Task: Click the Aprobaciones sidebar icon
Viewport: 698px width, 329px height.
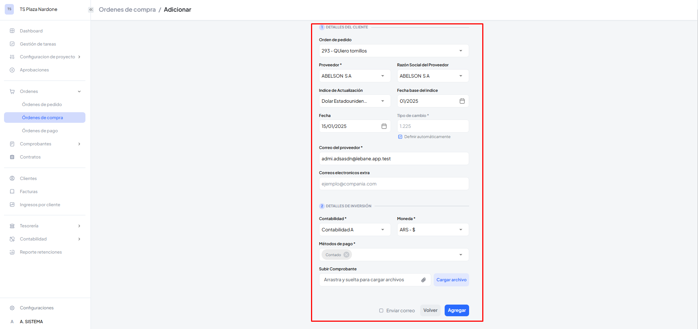Action: pyautogui.click(x=12, y=70)
